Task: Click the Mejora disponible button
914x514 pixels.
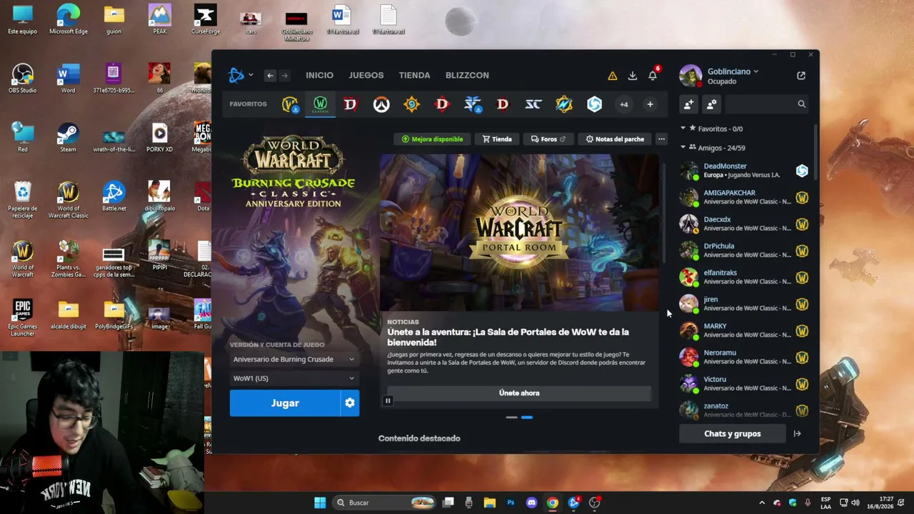Action: tap(433, 139)
